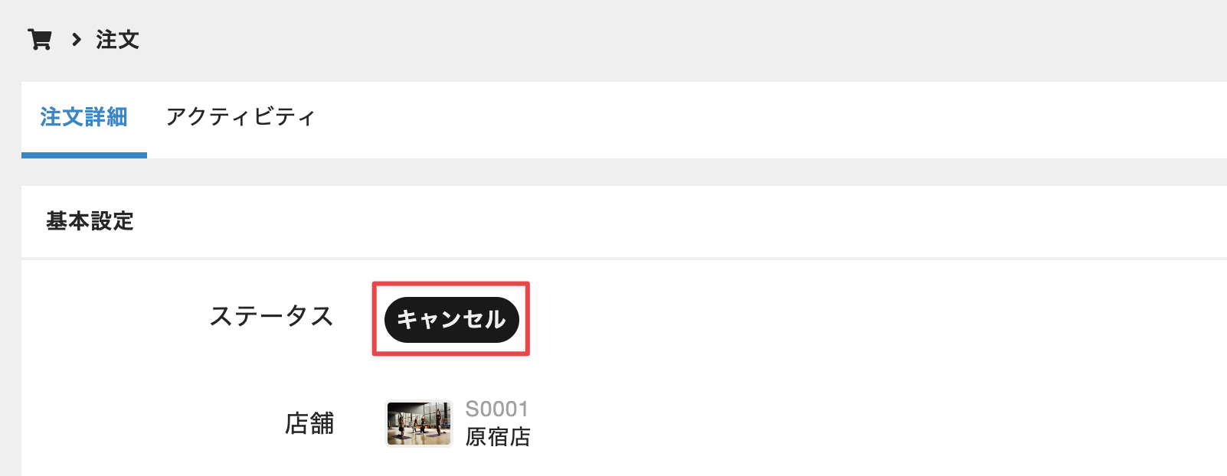Click the black キャンセル status badge

[452, 319]
